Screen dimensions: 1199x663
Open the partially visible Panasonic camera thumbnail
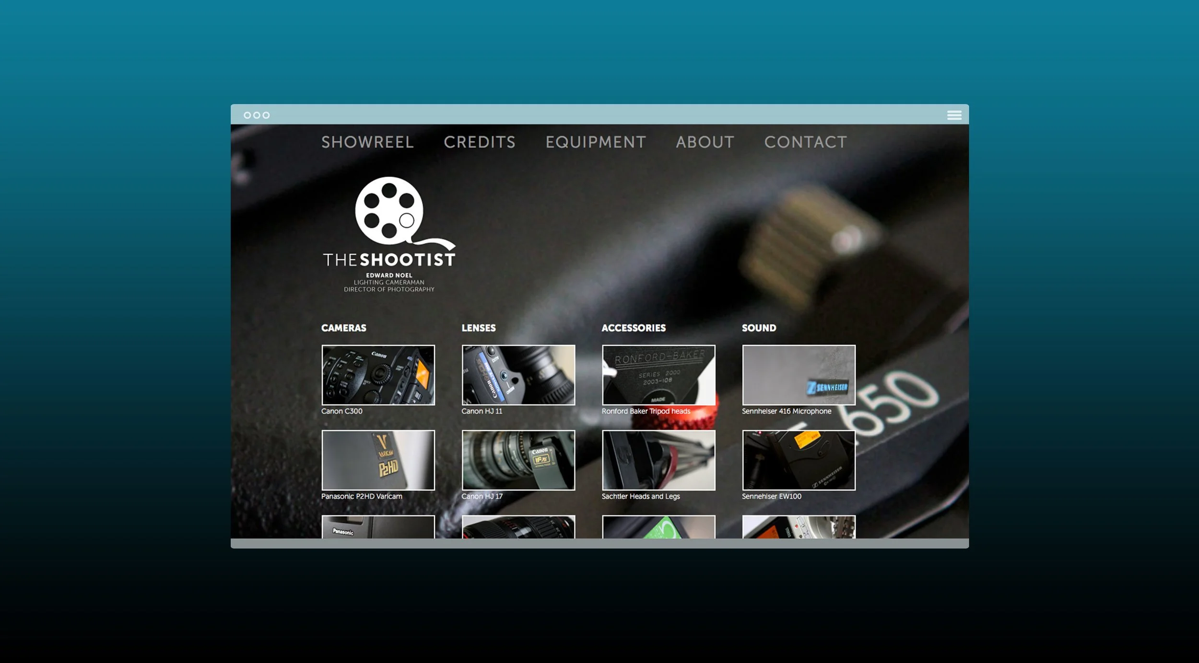tap(378, 527)
